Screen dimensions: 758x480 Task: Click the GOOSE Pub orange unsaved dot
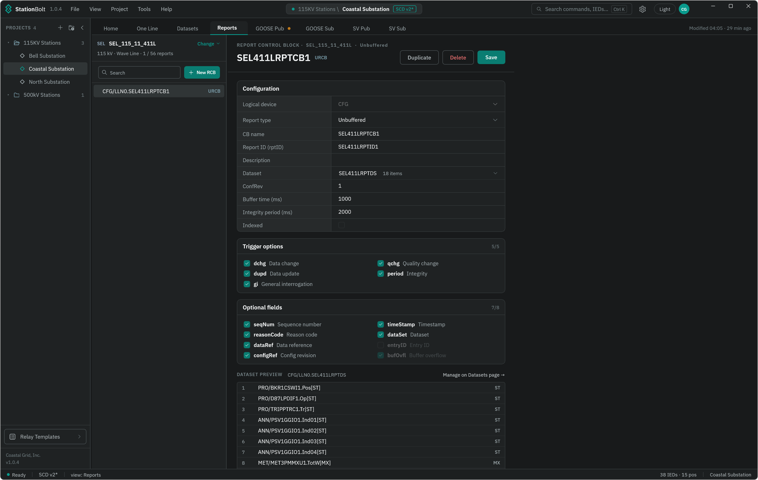coord(289,28)
